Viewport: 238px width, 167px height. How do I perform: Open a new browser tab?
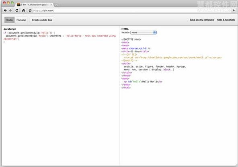(56, 5)
